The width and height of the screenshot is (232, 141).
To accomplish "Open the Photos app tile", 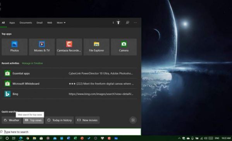I will pyautogui.click(x=14, y=47).
